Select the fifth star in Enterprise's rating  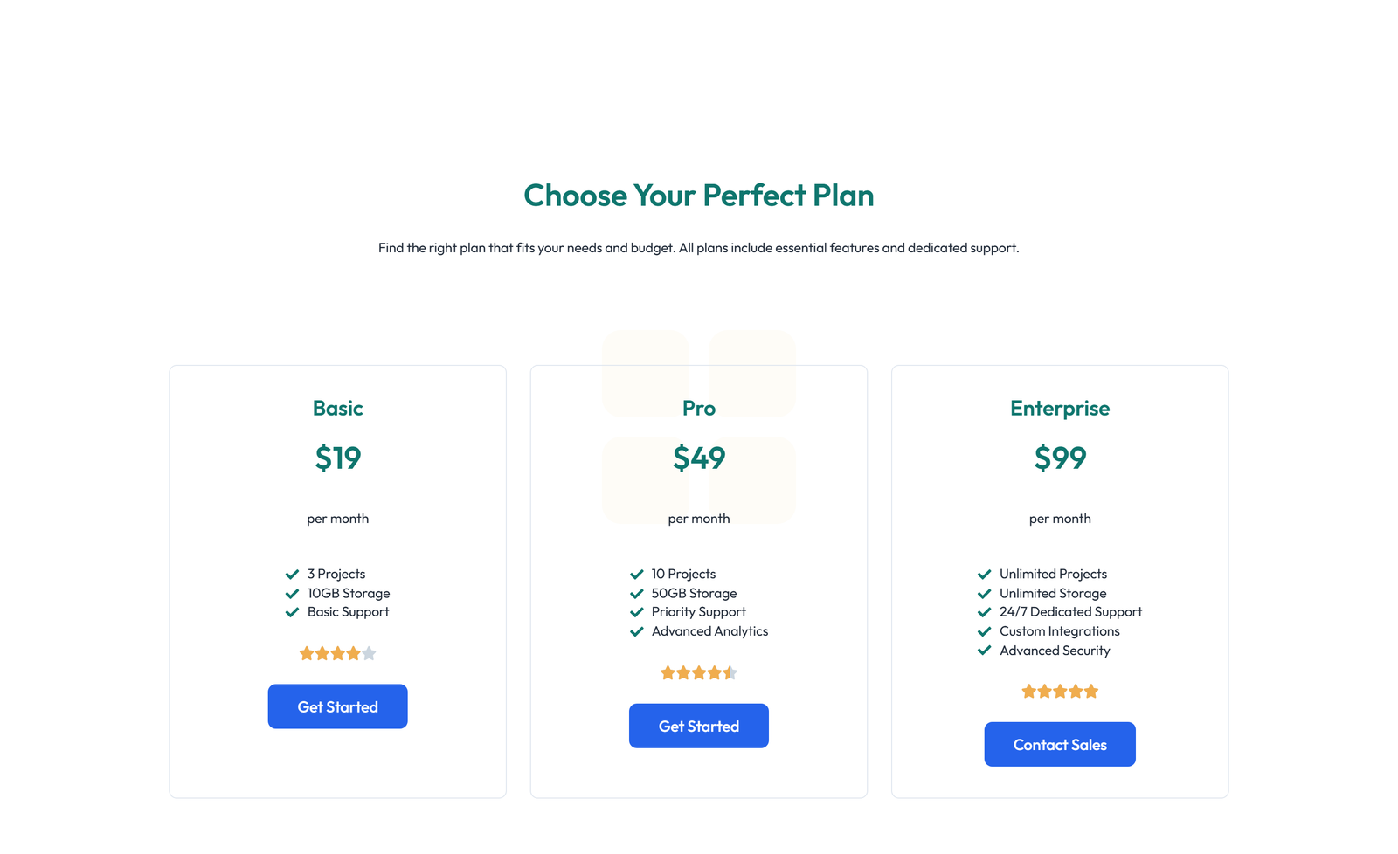coord(1092,691)
